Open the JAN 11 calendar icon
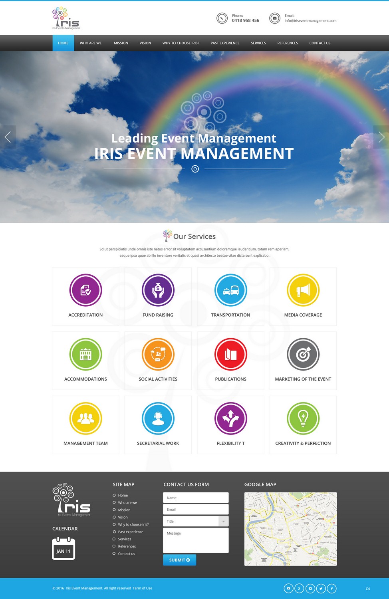Image resolution: width=389 pixels, height=599 pixels. click(x=63, y=549)
